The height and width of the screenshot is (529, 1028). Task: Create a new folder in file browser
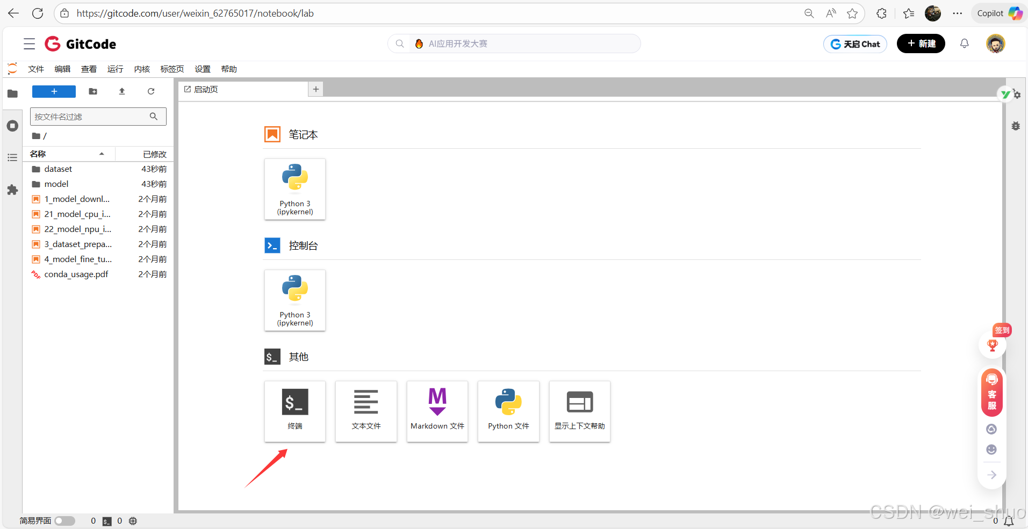[x=93, y=91]
